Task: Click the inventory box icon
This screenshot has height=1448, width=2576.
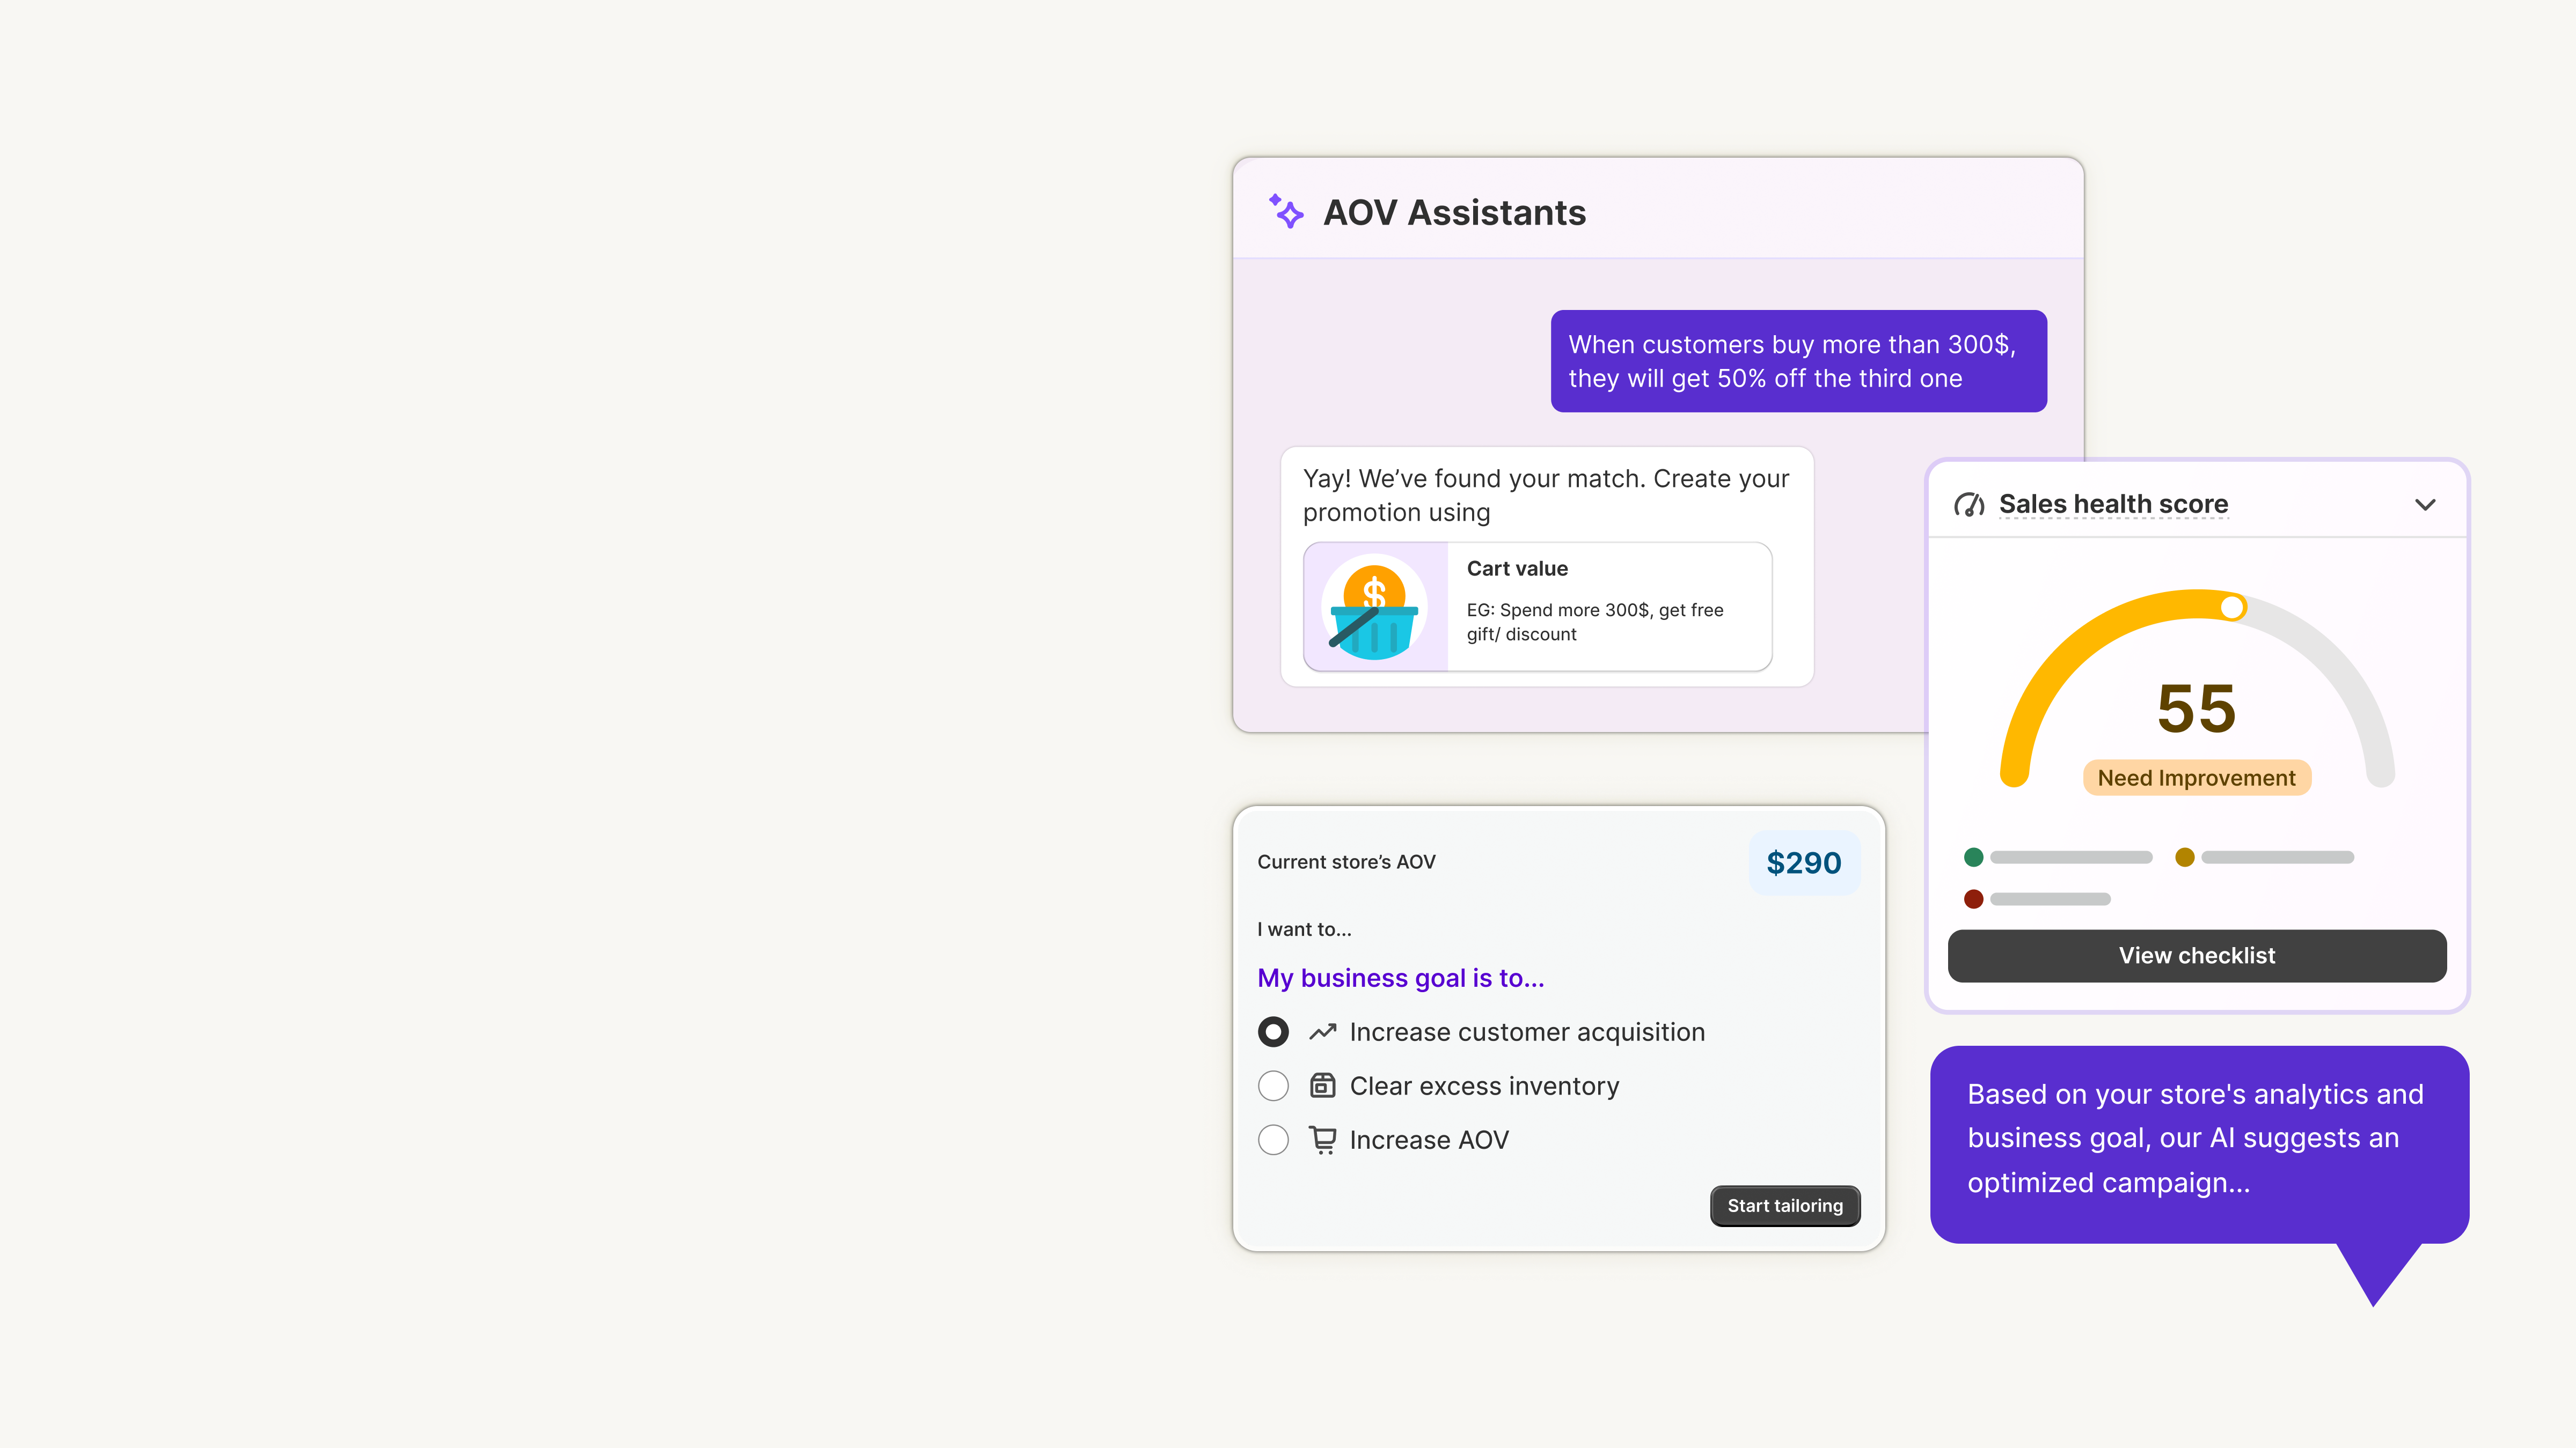Action: click(x=1323, y=1085)
